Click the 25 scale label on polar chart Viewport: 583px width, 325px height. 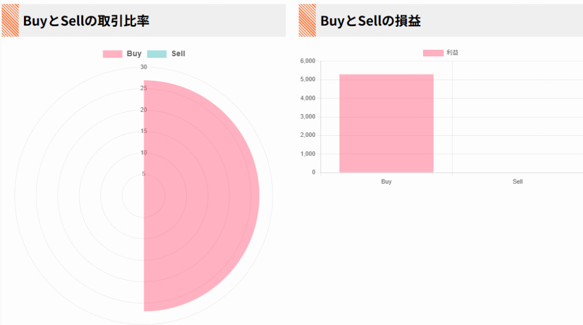(143, 88)
